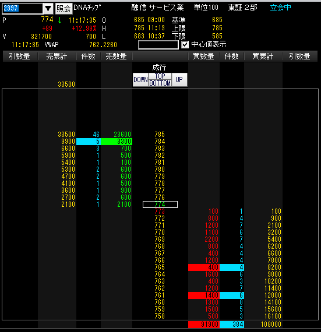The image size is (321, 332).
Task: Click the BOTTOM button
Action: tap(160, 83)
